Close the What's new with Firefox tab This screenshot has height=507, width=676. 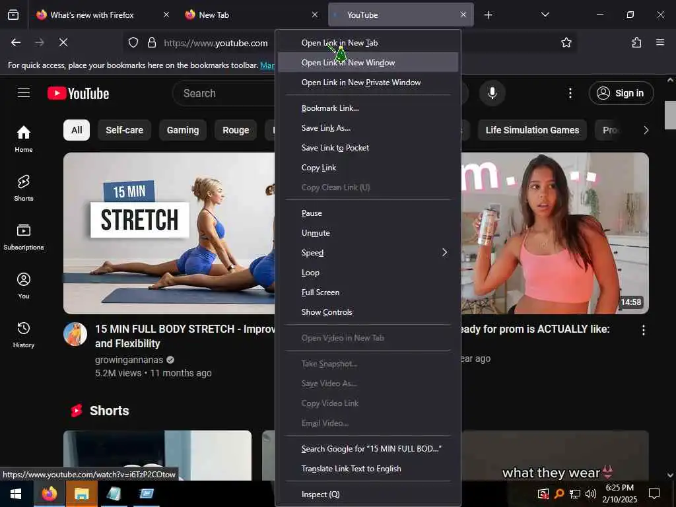click(x=166, y=15)
